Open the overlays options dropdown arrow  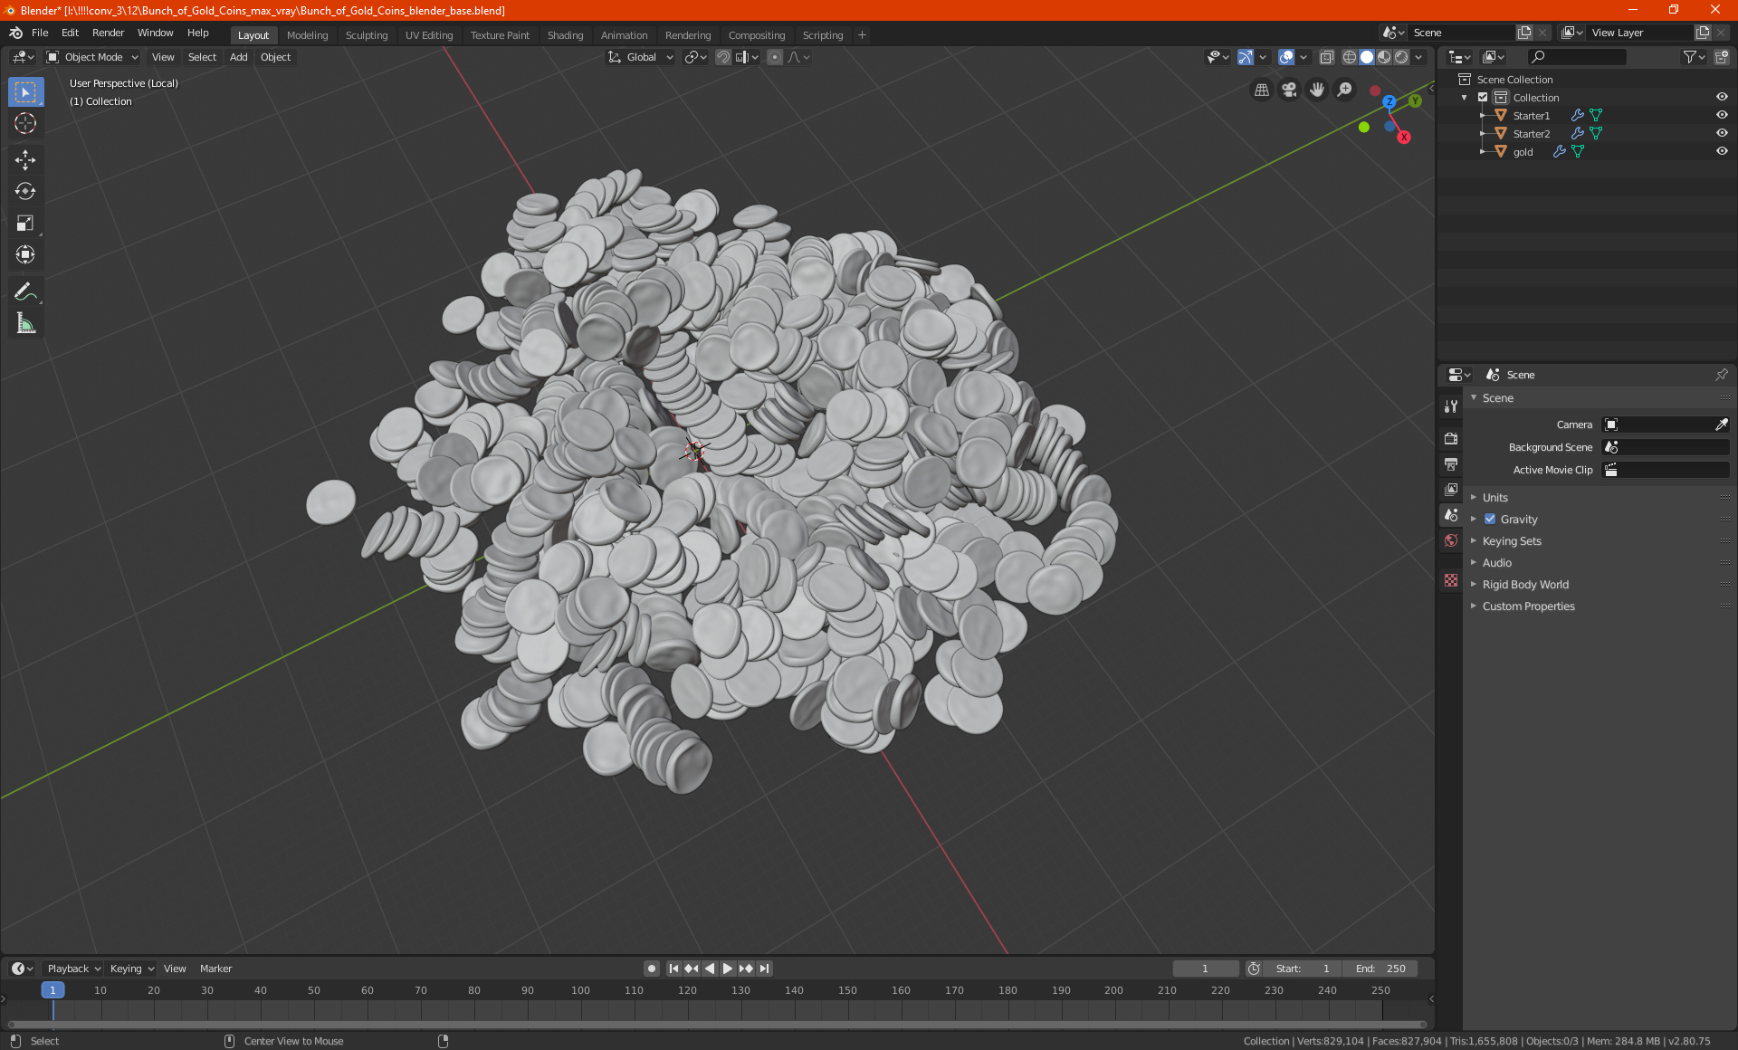[x=1303, y=57]
